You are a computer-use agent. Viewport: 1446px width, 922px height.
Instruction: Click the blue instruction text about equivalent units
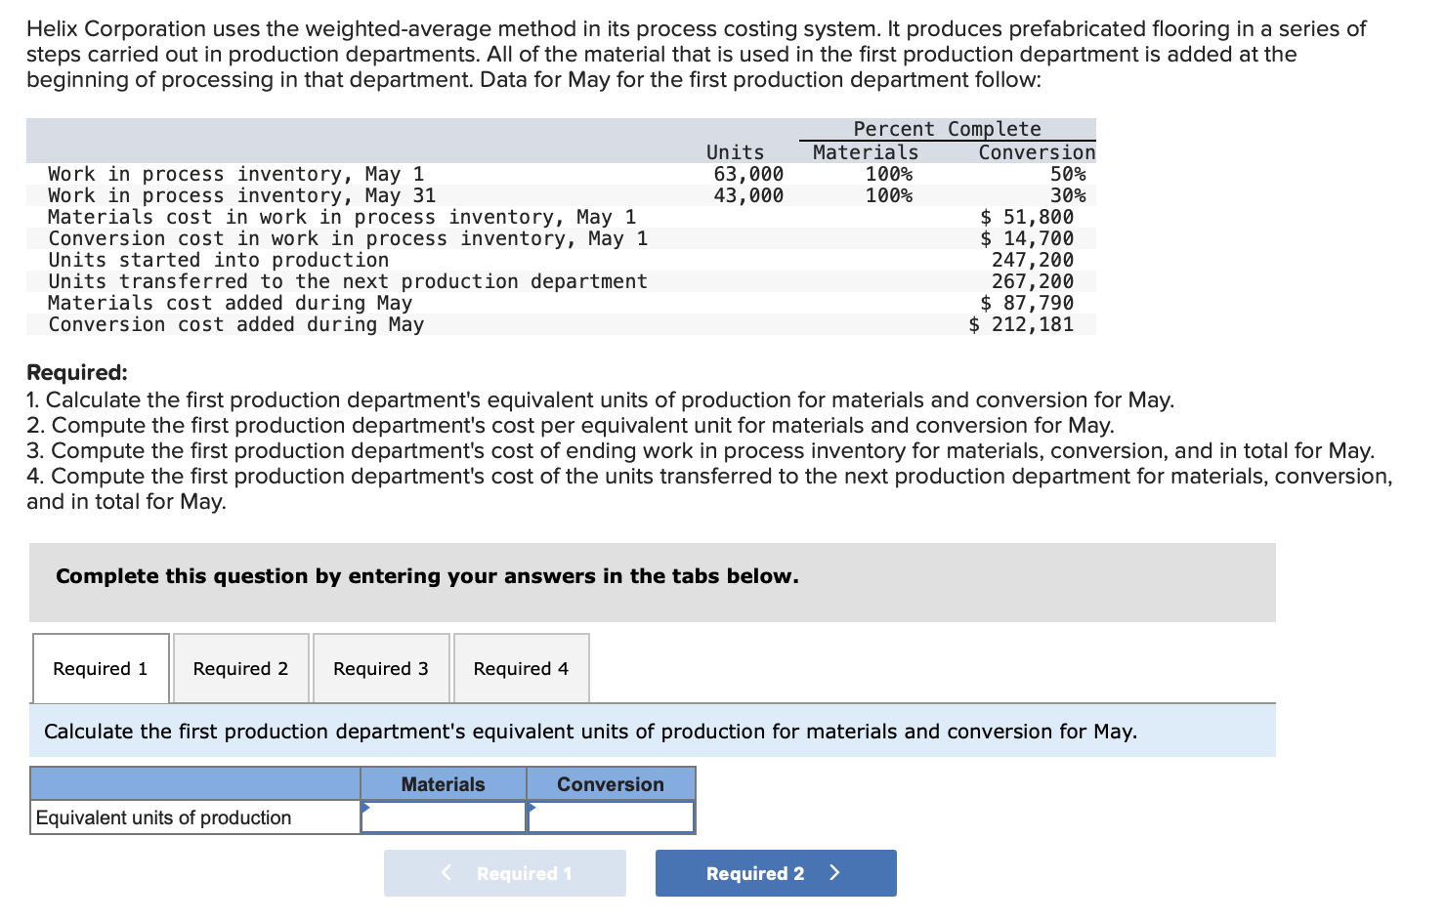[x=591, y=732]
